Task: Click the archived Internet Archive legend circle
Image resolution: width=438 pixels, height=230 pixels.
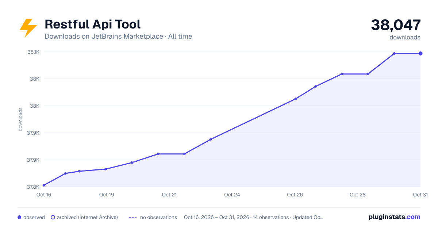Action: pos(53,217)
